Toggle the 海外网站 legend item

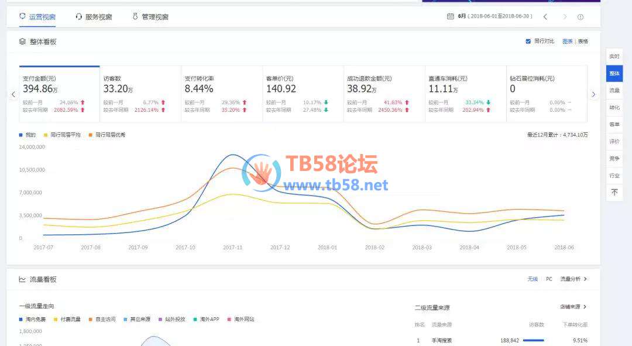pyautogui.click(x=241, y=320)
